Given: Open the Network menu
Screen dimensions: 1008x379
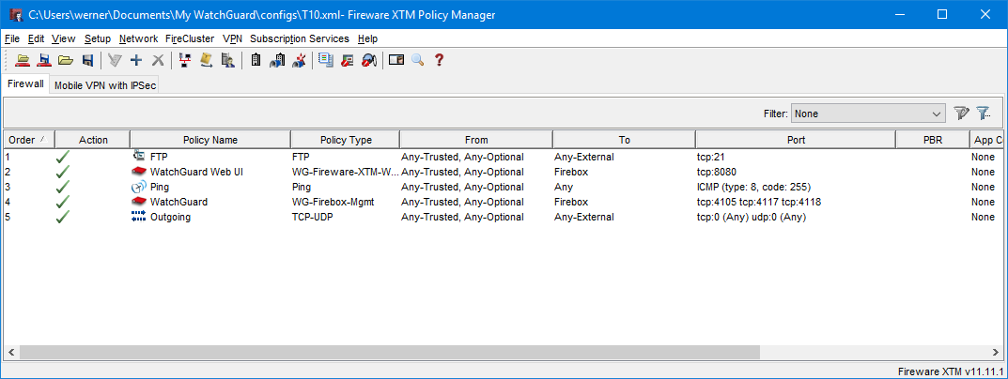Looking at the screenshot, I should (x=138, y=38).
